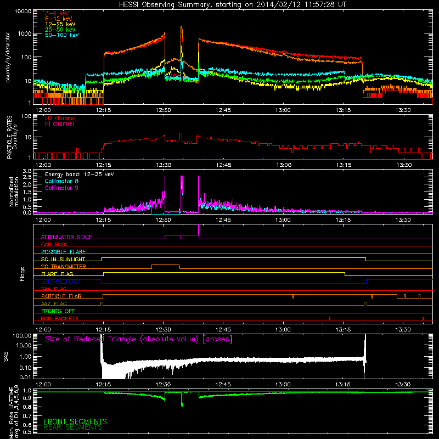439x439 pixels.
Task: Click the 12:00 tick under the SAS plot
Action: [43, 385]
